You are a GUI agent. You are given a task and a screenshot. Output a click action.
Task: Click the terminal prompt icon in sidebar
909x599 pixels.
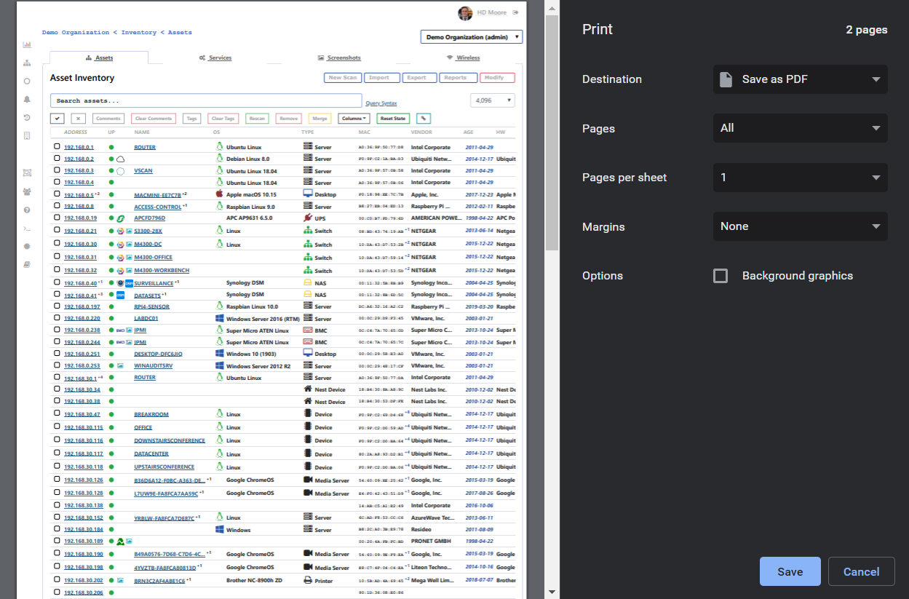coord(27,229)
